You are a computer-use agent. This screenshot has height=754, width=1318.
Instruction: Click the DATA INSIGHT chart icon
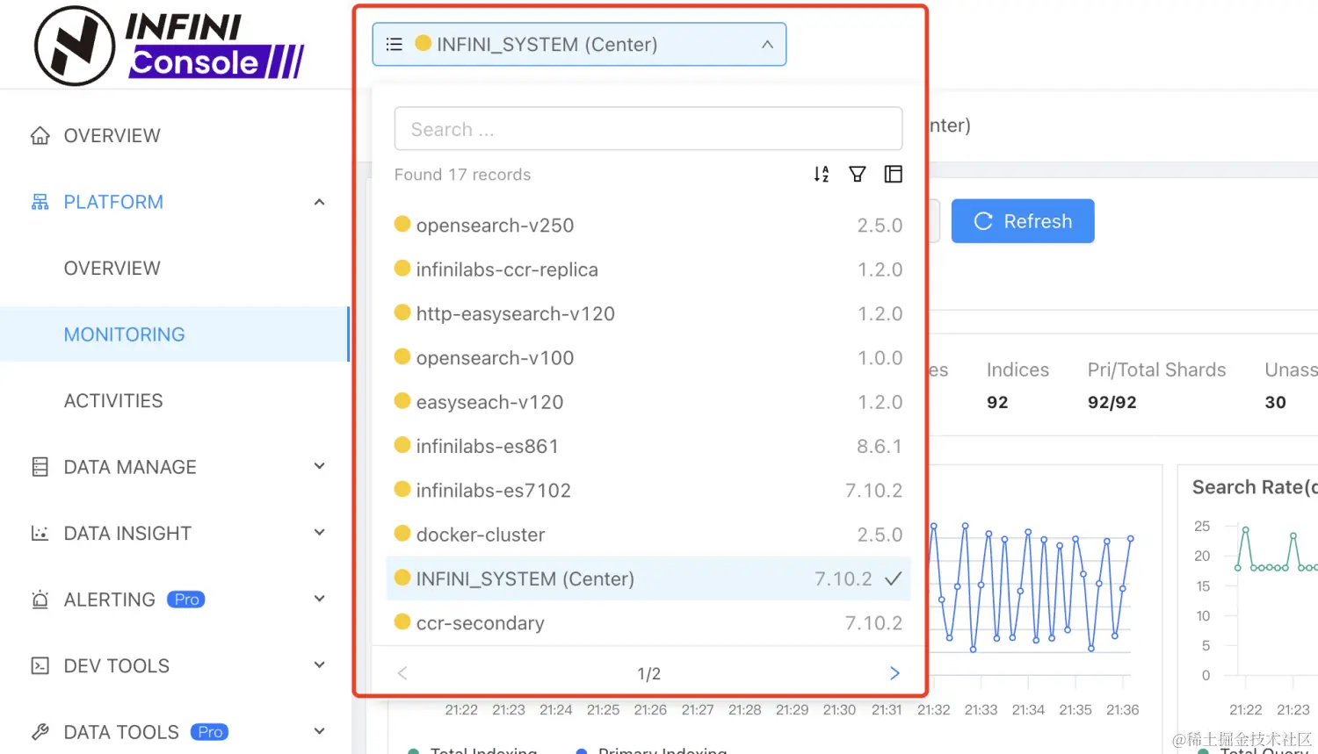40,533
